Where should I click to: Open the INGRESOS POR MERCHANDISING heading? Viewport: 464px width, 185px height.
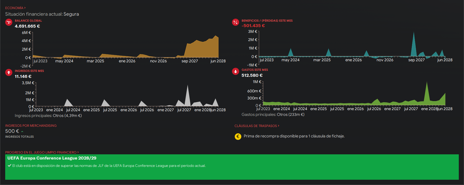31,125
